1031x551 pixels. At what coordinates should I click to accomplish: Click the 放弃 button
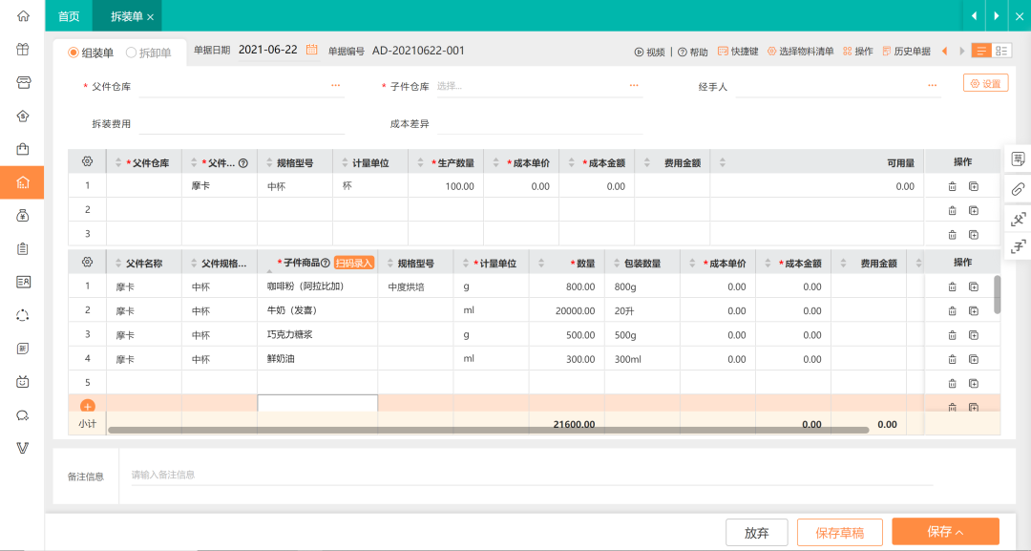757,533
